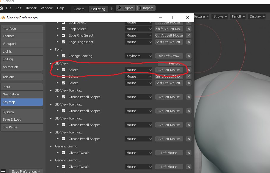Open the hamburger menu beside Save Preferences
The width and height of the screenshot is (270, 173).
click(x=3, y=171)
